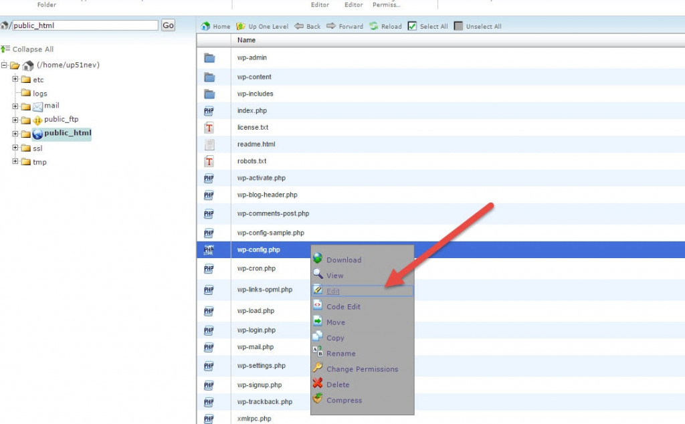Expand the etc folder in the tree
The image size is (685, 424).
(x=15, y=79)
